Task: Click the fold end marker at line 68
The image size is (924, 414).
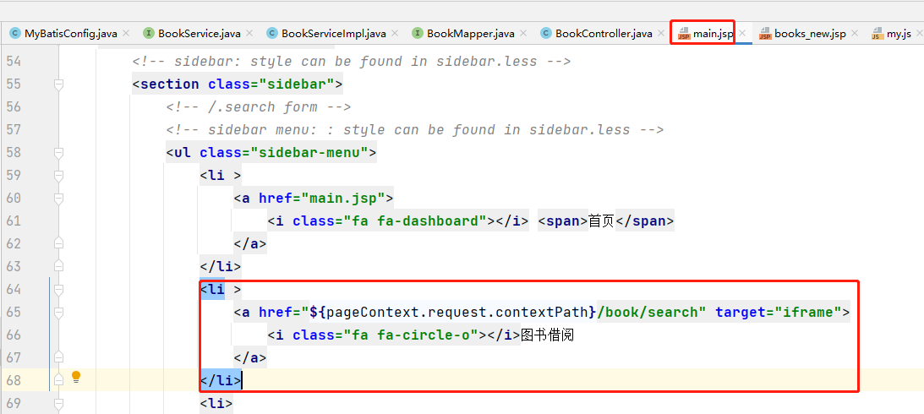Action: point(57,380)
